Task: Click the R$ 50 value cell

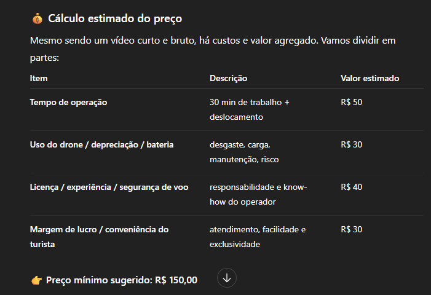Action: 352,102
